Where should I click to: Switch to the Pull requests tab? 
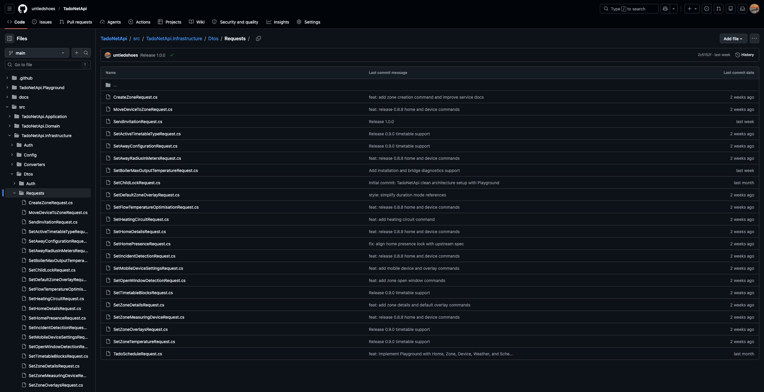tap(76, 22)
